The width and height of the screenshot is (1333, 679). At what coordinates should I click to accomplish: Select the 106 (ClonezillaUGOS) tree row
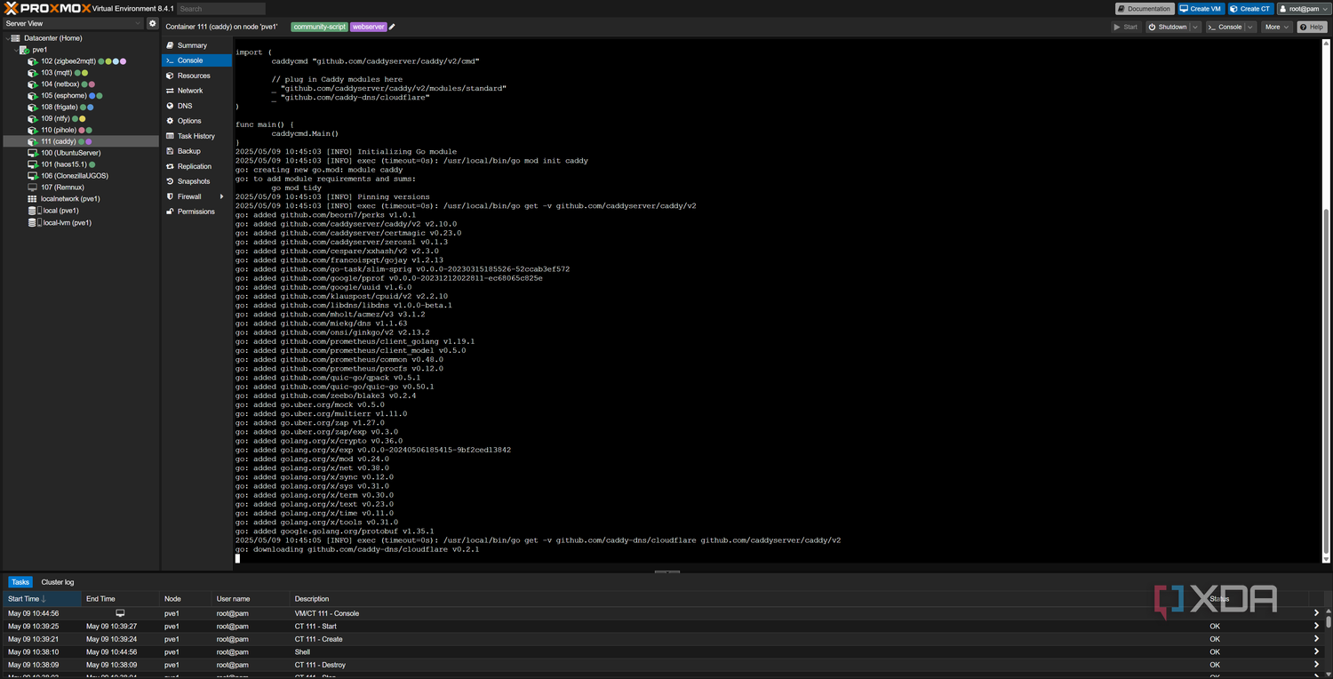(81, 176)
